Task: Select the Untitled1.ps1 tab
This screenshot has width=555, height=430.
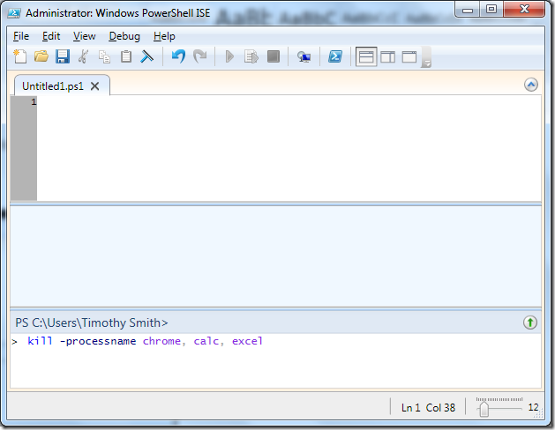Action: point(53,86)
